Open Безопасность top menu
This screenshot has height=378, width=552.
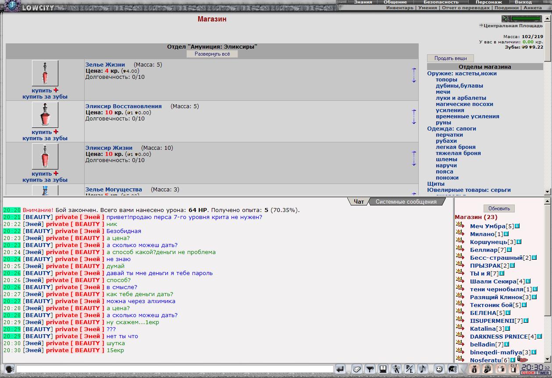click(441, 2)
